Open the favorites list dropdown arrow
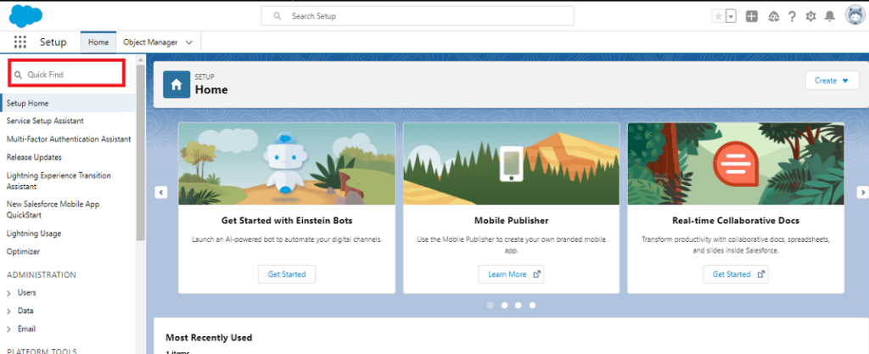 (x=731, y=17)
